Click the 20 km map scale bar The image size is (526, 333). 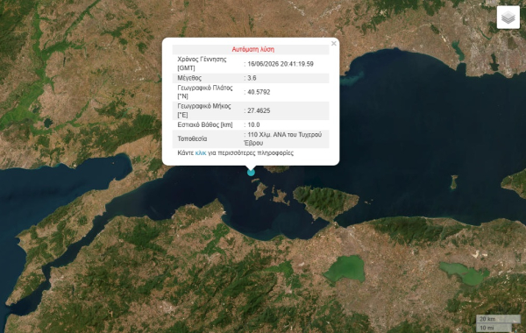pos(498,319)
